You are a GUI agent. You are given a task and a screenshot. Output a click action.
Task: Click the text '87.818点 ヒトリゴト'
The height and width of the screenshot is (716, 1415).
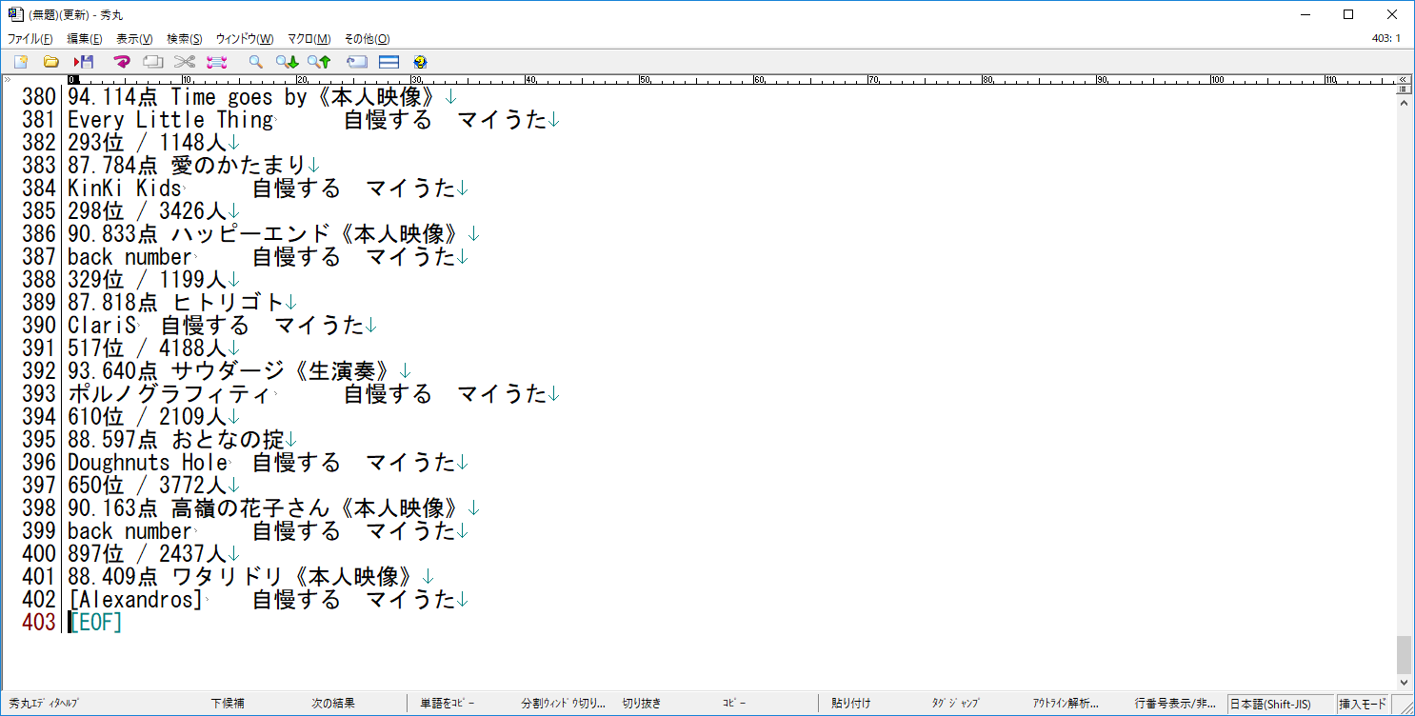tap(175, 303)
